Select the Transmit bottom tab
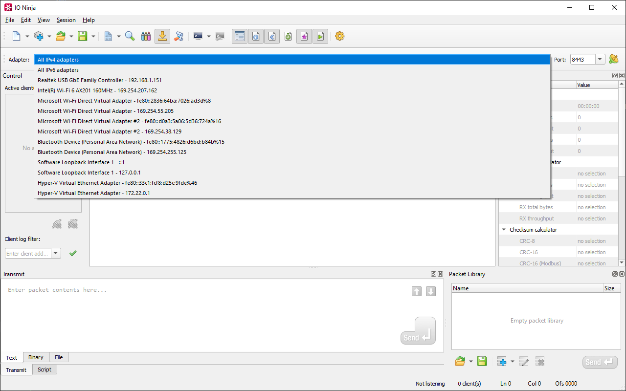Image resolution: width=626 pixels, height=391 pixels. [16, 370]
